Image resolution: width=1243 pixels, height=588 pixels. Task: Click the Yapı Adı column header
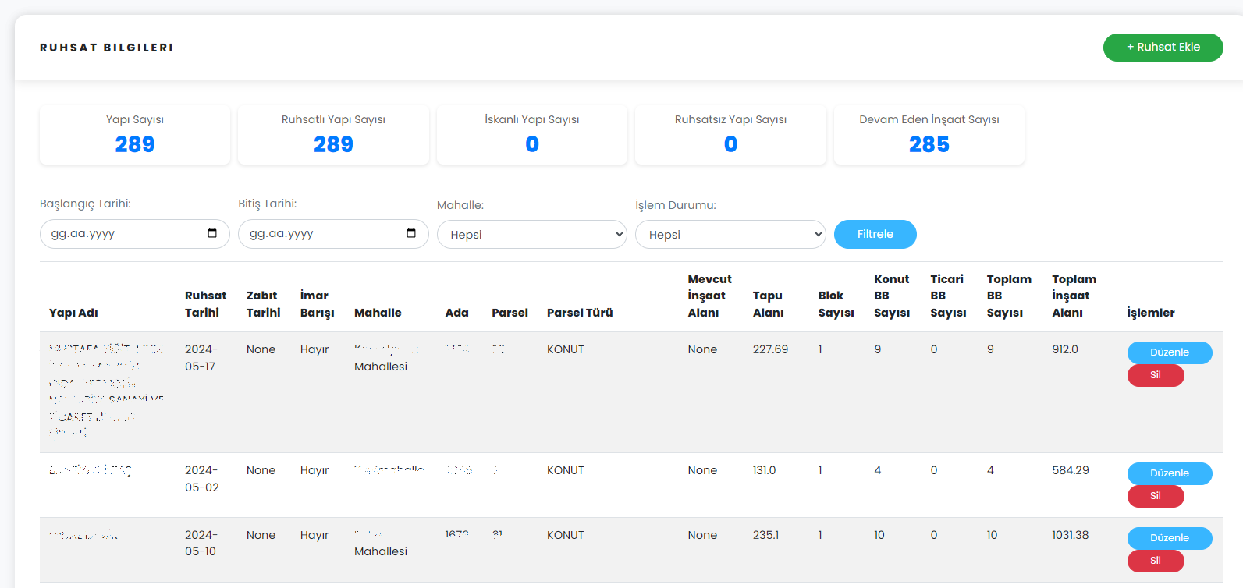[x=73, y=313]
